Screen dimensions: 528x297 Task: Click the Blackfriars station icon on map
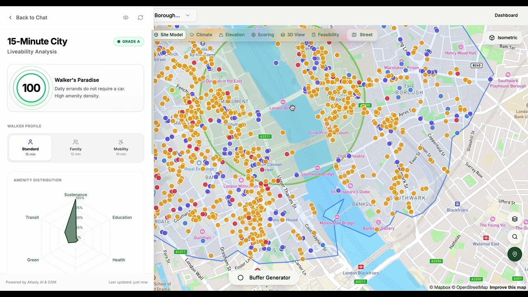pyautogui.click(x=457, y=204)
